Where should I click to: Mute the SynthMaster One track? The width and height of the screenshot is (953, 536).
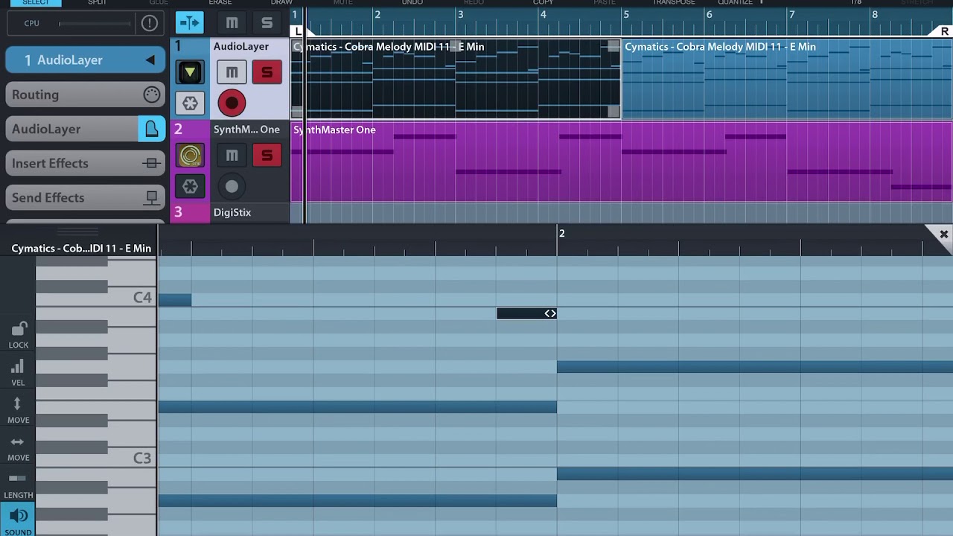click(x=232, y=155)
